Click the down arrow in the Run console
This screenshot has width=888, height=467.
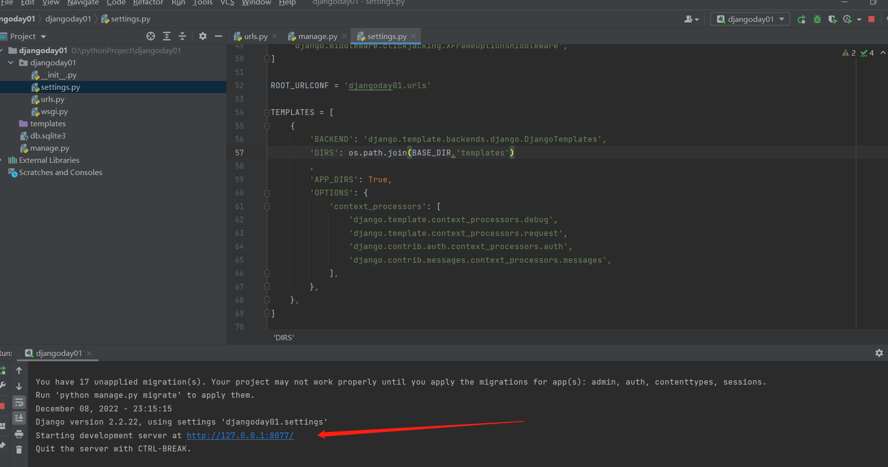coord(19,387)
